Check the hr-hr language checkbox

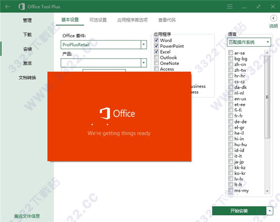231,76
